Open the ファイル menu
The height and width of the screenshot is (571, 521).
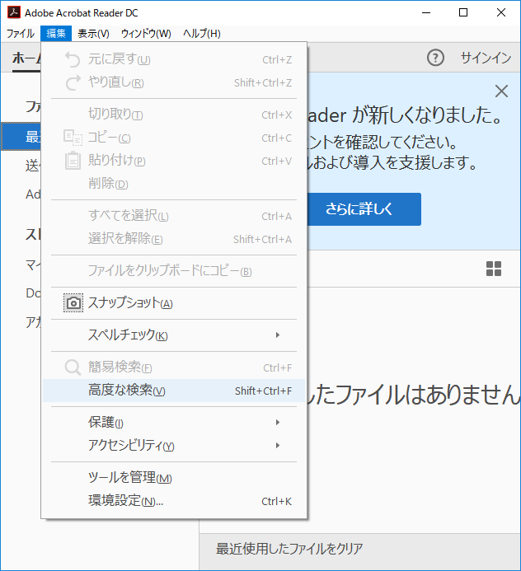21,34
